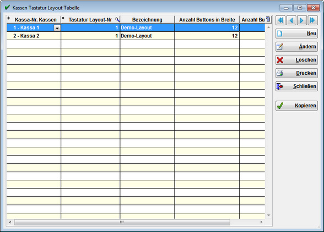
Task: Sort by Bezeichnung column header
Action: tap(147, 20)
